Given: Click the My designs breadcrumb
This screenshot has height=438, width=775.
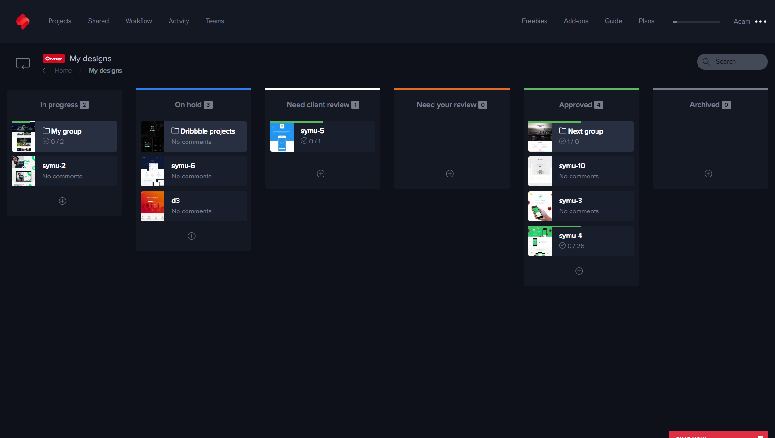Looking at the screenshot, I should click(105, 71).
